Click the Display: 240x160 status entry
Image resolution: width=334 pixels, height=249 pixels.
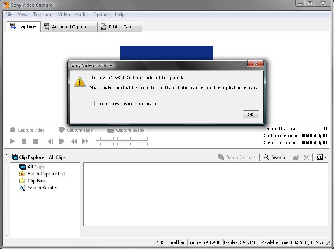[240, 242]
